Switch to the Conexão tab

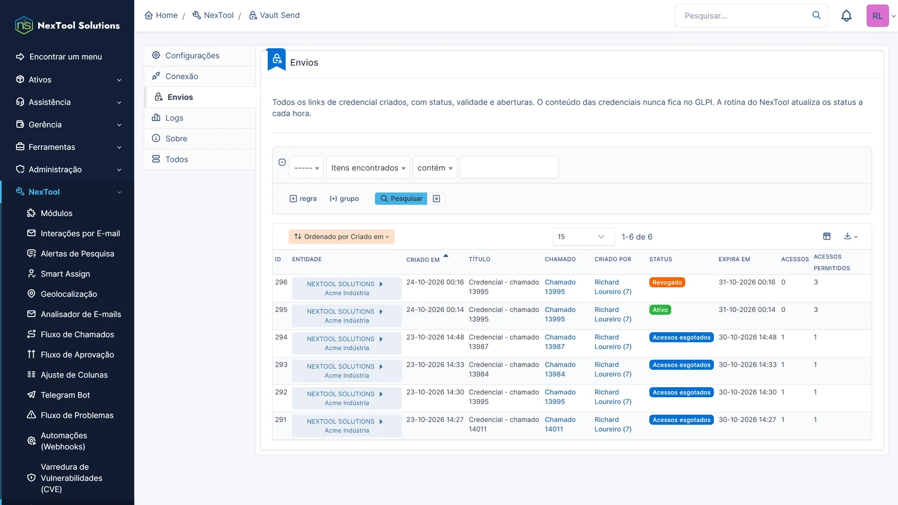(200, 76)
